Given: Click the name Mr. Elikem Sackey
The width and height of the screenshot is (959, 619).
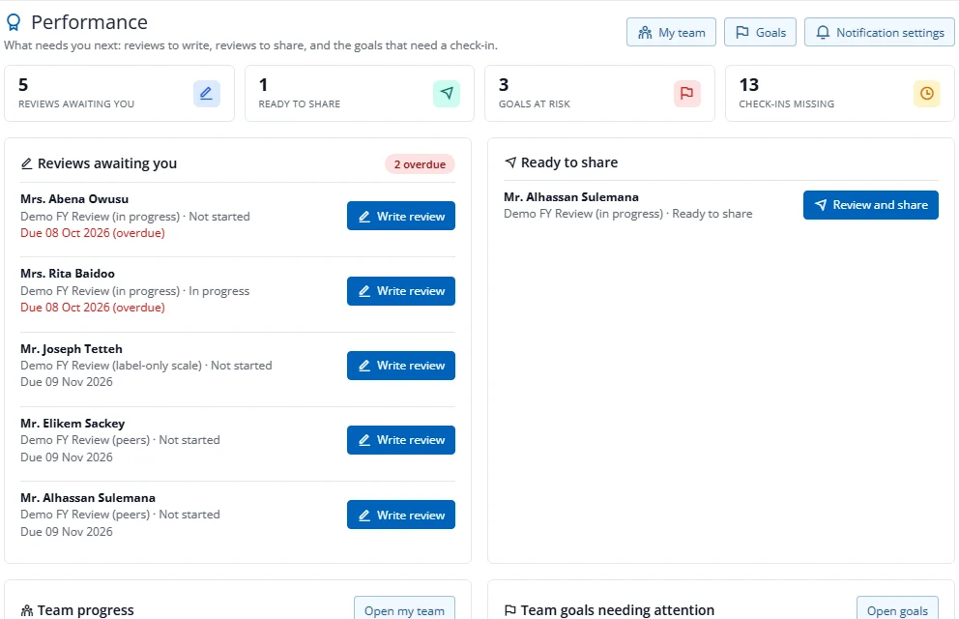Looking at the screenshot, I should point(73,424).
